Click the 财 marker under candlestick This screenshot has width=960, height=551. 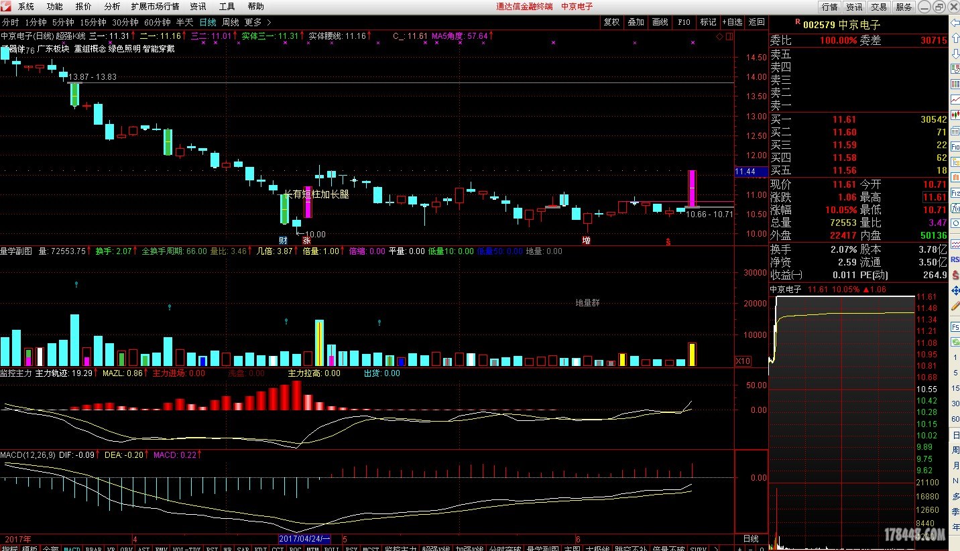283,240
